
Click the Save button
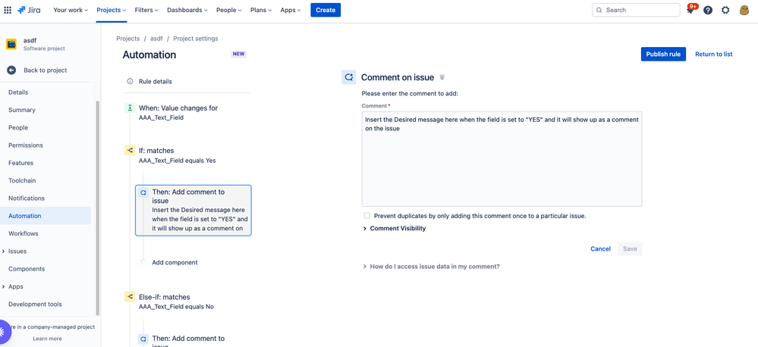(x=630, y=249)
